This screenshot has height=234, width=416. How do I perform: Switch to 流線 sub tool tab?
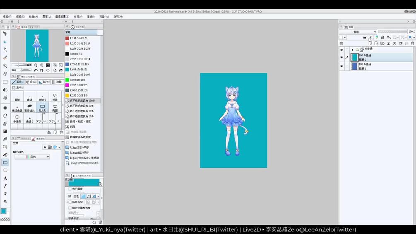[57, 82]
